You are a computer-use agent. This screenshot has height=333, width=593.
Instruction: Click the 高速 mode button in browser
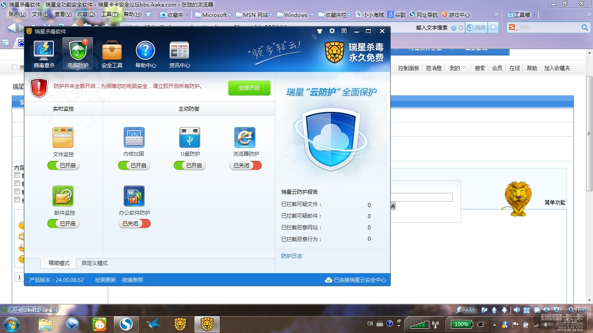[x=477, y=27]
